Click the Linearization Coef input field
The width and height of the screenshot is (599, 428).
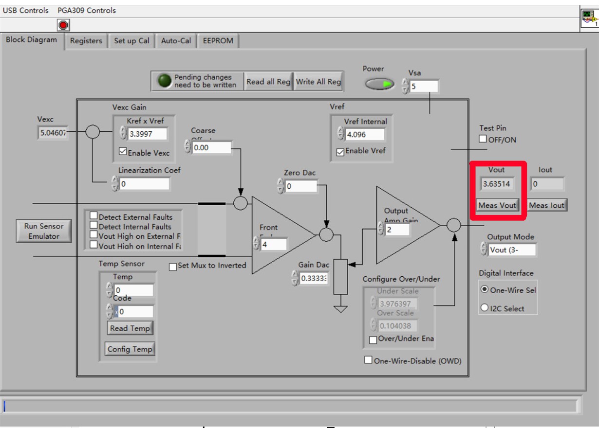pyautogui.click(x=145, y=184)
